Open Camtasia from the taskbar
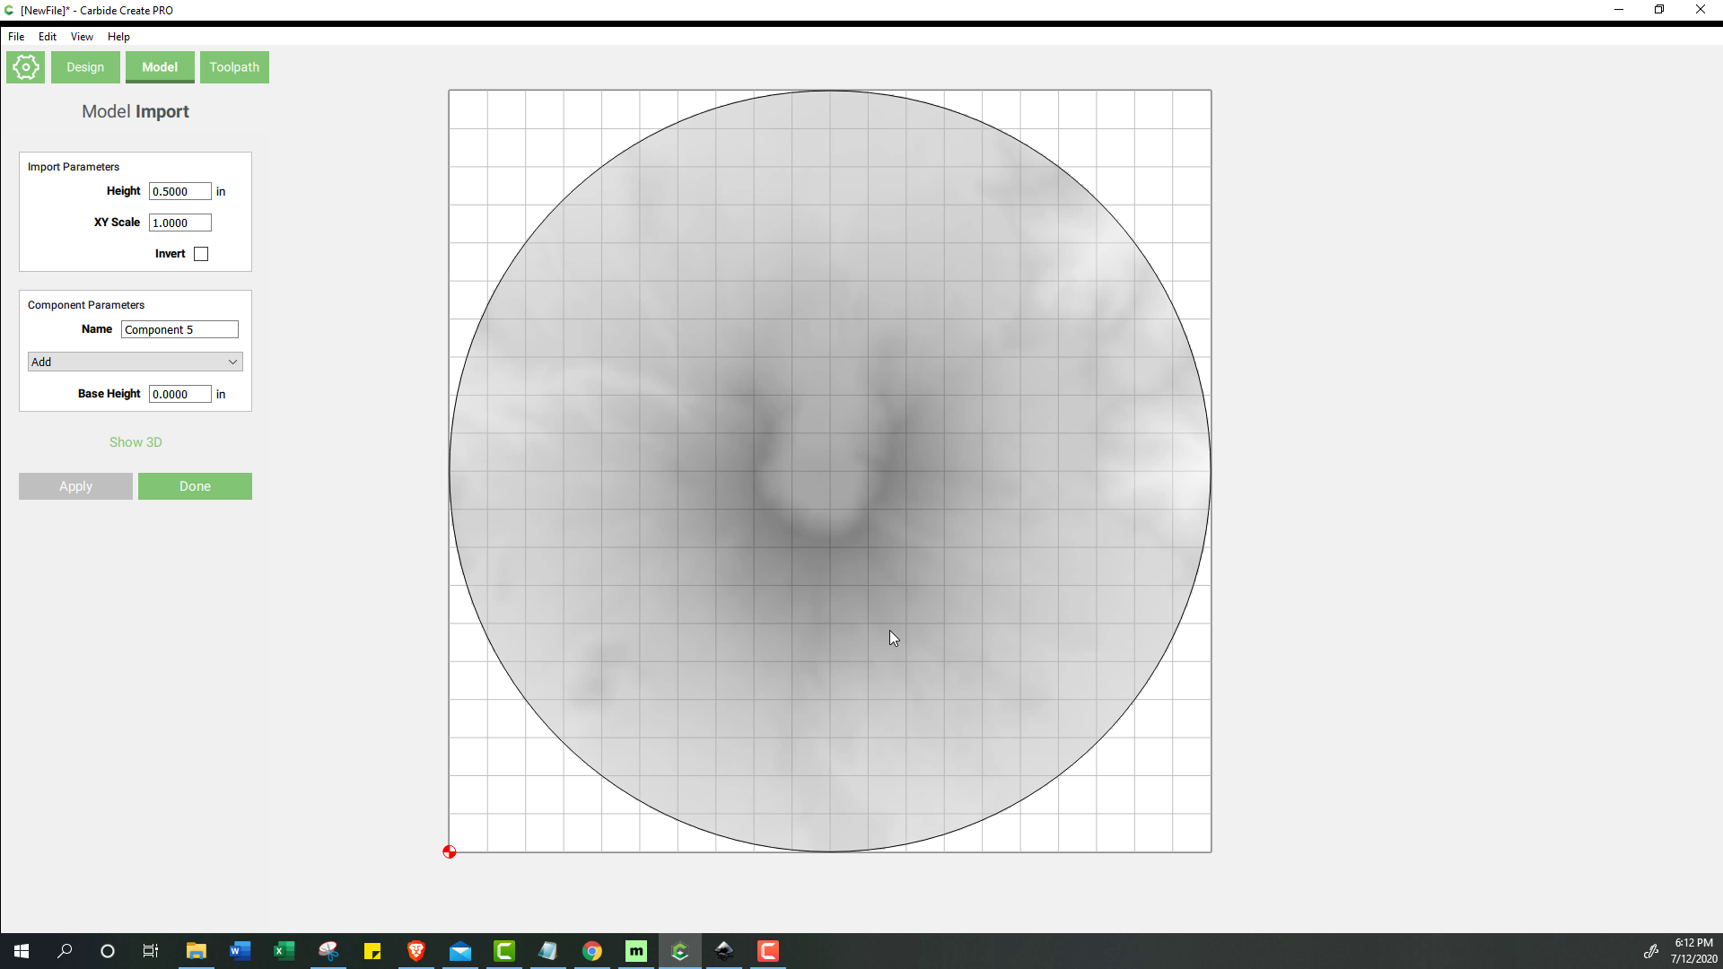1723x969 pixels. point(504,951)
